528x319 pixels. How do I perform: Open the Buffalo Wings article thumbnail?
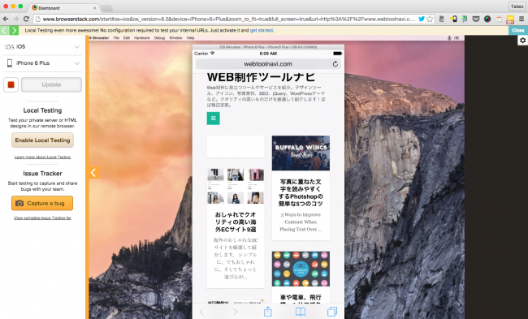pos(301,153)
